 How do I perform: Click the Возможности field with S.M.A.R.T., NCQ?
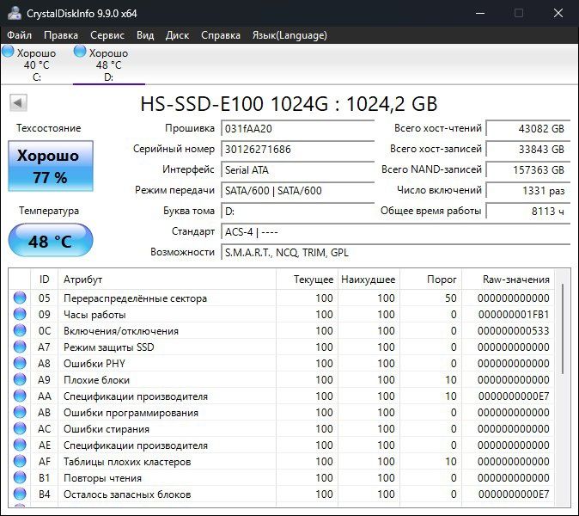click(396, 253)
